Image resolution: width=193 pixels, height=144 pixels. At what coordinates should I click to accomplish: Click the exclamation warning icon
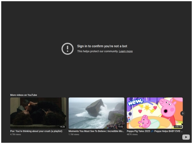68,49
